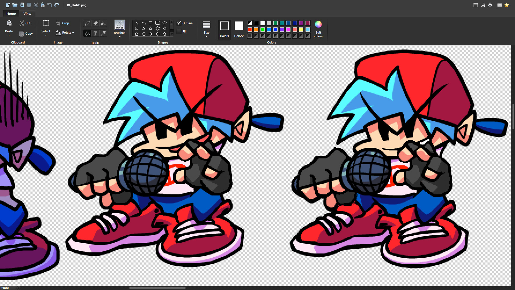515x290 pixels.
Task: Set Color2 as the active color slot
Action: pos(239,29)
